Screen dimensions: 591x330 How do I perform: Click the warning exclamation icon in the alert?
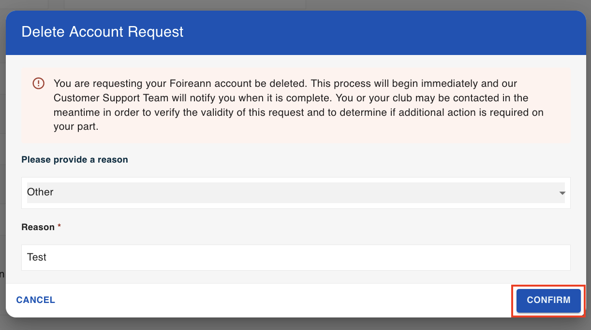[38, 83]
